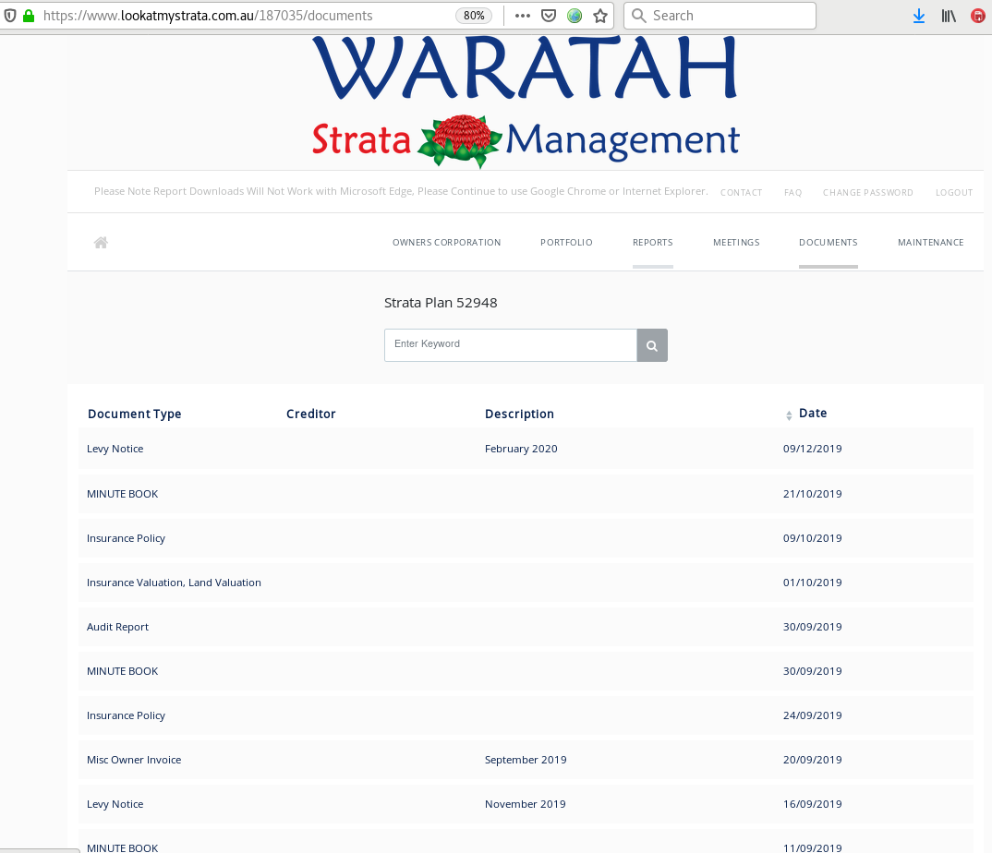Click the green padlock security icon
Image resolution: width=992 pixels, height=853 pixels.
(29, 16)
